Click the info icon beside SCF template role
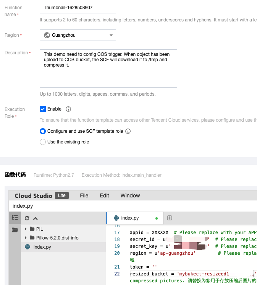 pyautogui.click(x=128, y=131)
